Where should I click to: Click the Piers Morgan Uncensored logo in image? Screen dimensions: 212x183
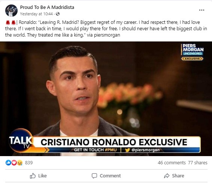click(192, 52)
